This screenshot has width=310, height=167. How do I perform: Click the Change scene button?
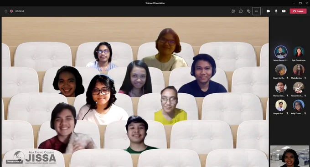(x=14, y=161)
